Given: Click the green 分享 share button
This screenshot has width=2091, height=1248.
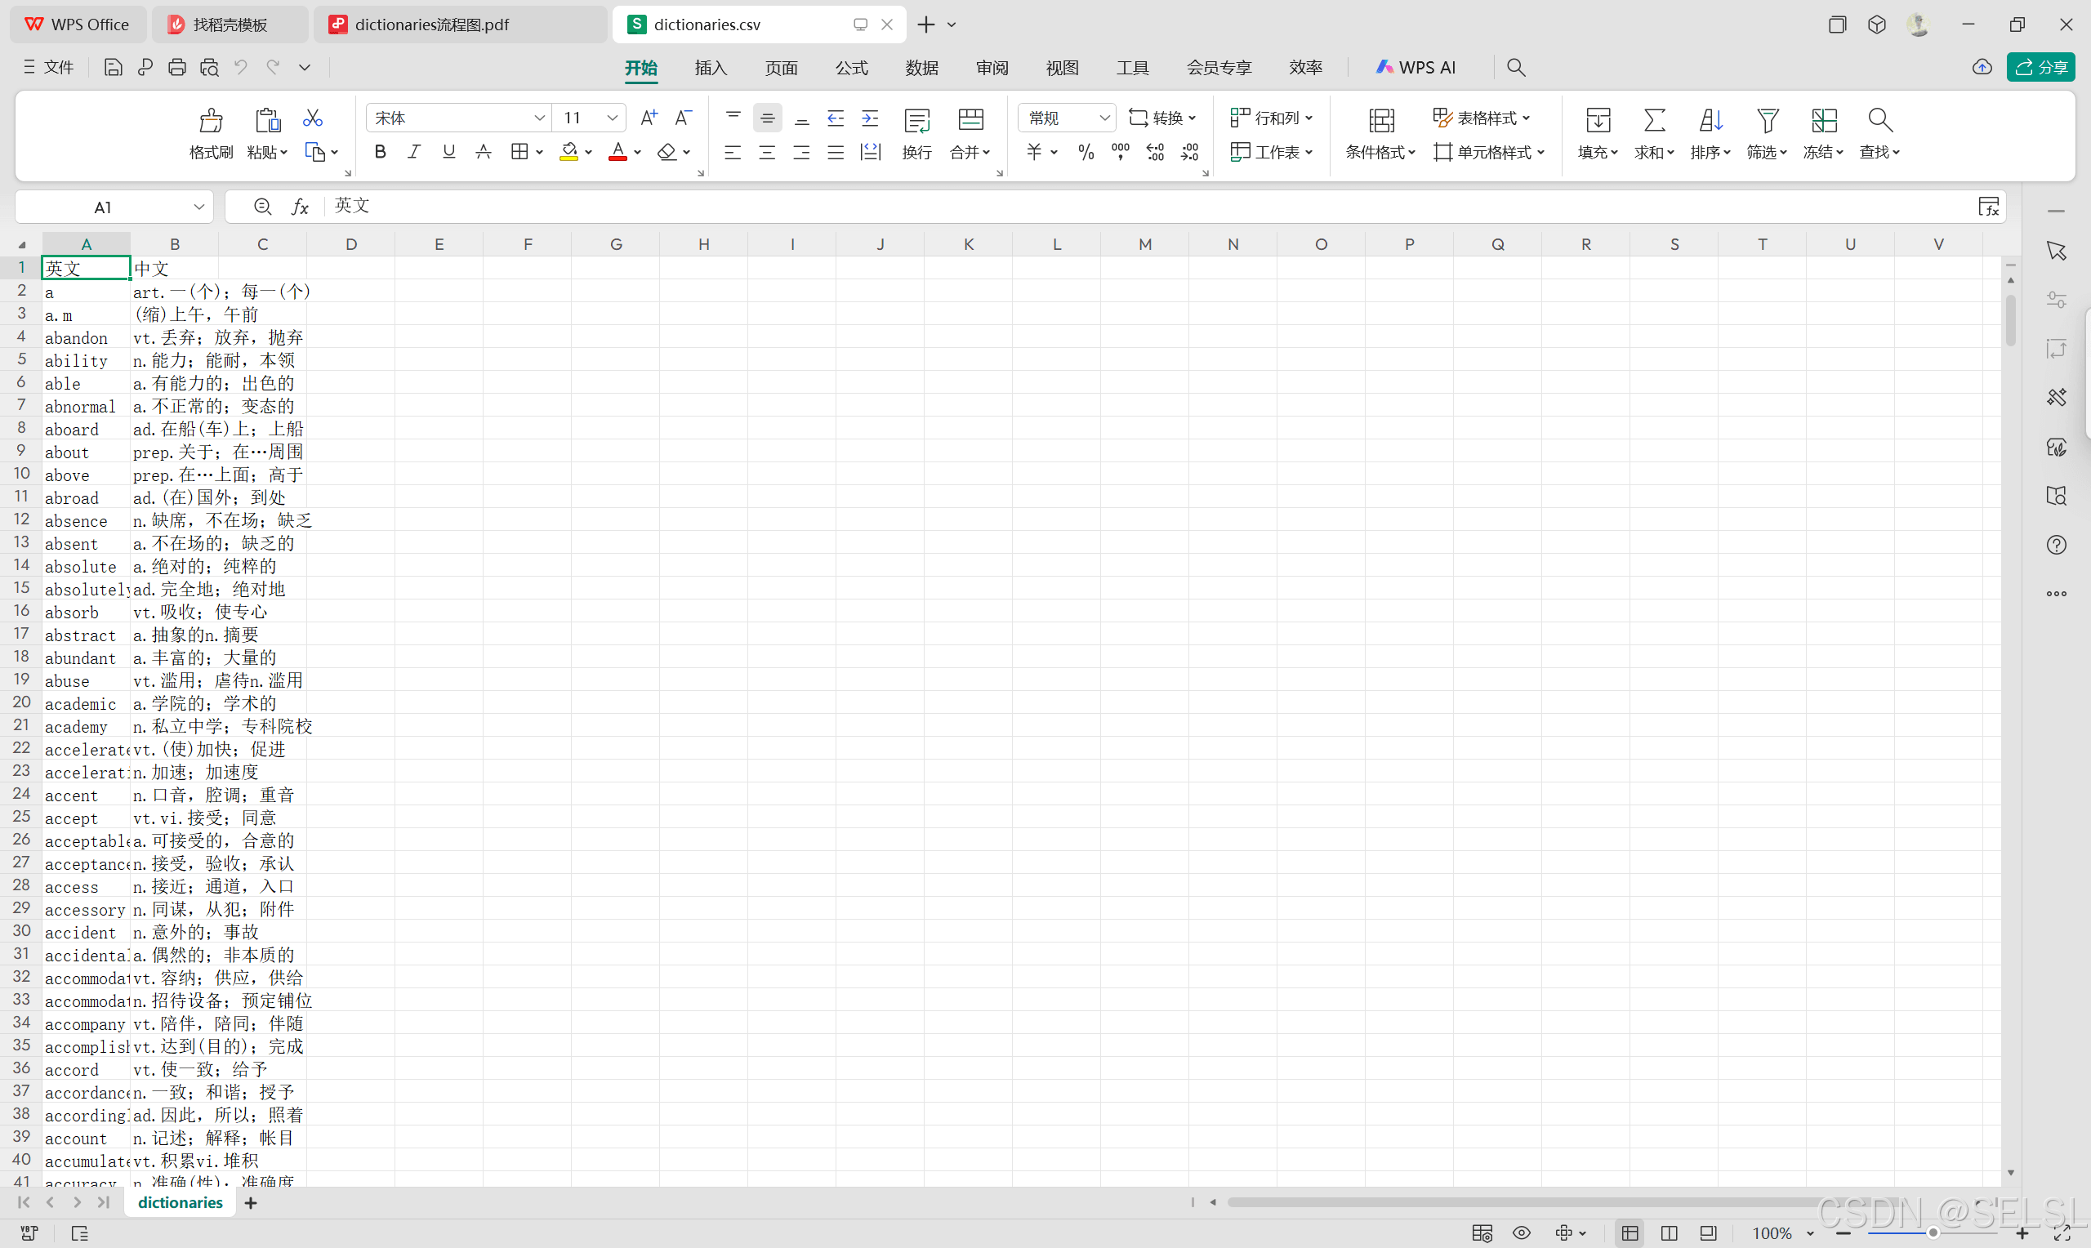Looking at the screenshot, I should click(x=2040, y=67).
